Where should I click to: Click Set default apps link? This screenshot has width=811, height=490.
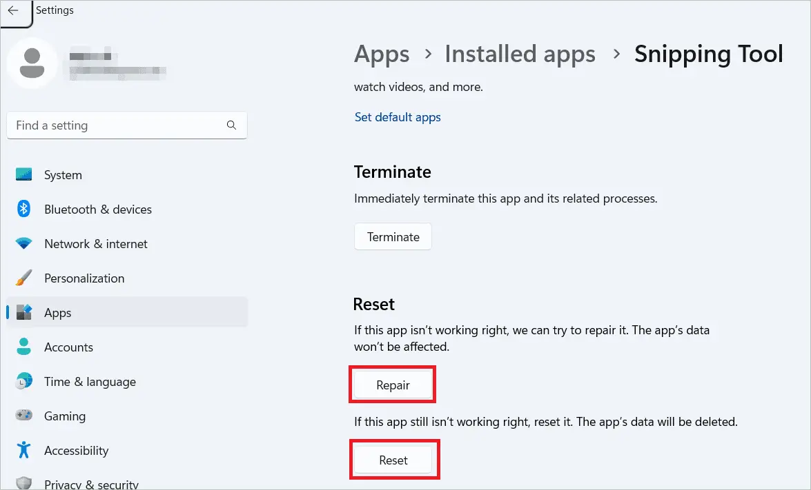coord(398,117)
